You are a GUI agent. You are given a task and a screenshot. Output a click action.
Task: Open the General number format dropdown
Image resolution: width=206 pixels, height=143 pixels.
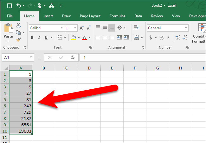point(186,28)
